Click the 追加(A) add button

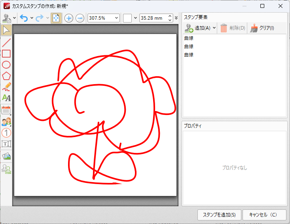(197, 28)
